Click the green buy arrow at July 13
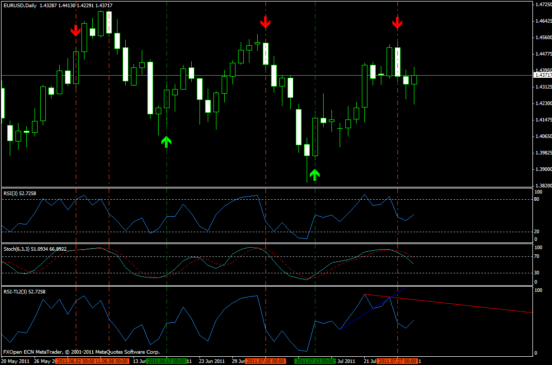This screenshot has width=552, height=365. pos(314,174)
